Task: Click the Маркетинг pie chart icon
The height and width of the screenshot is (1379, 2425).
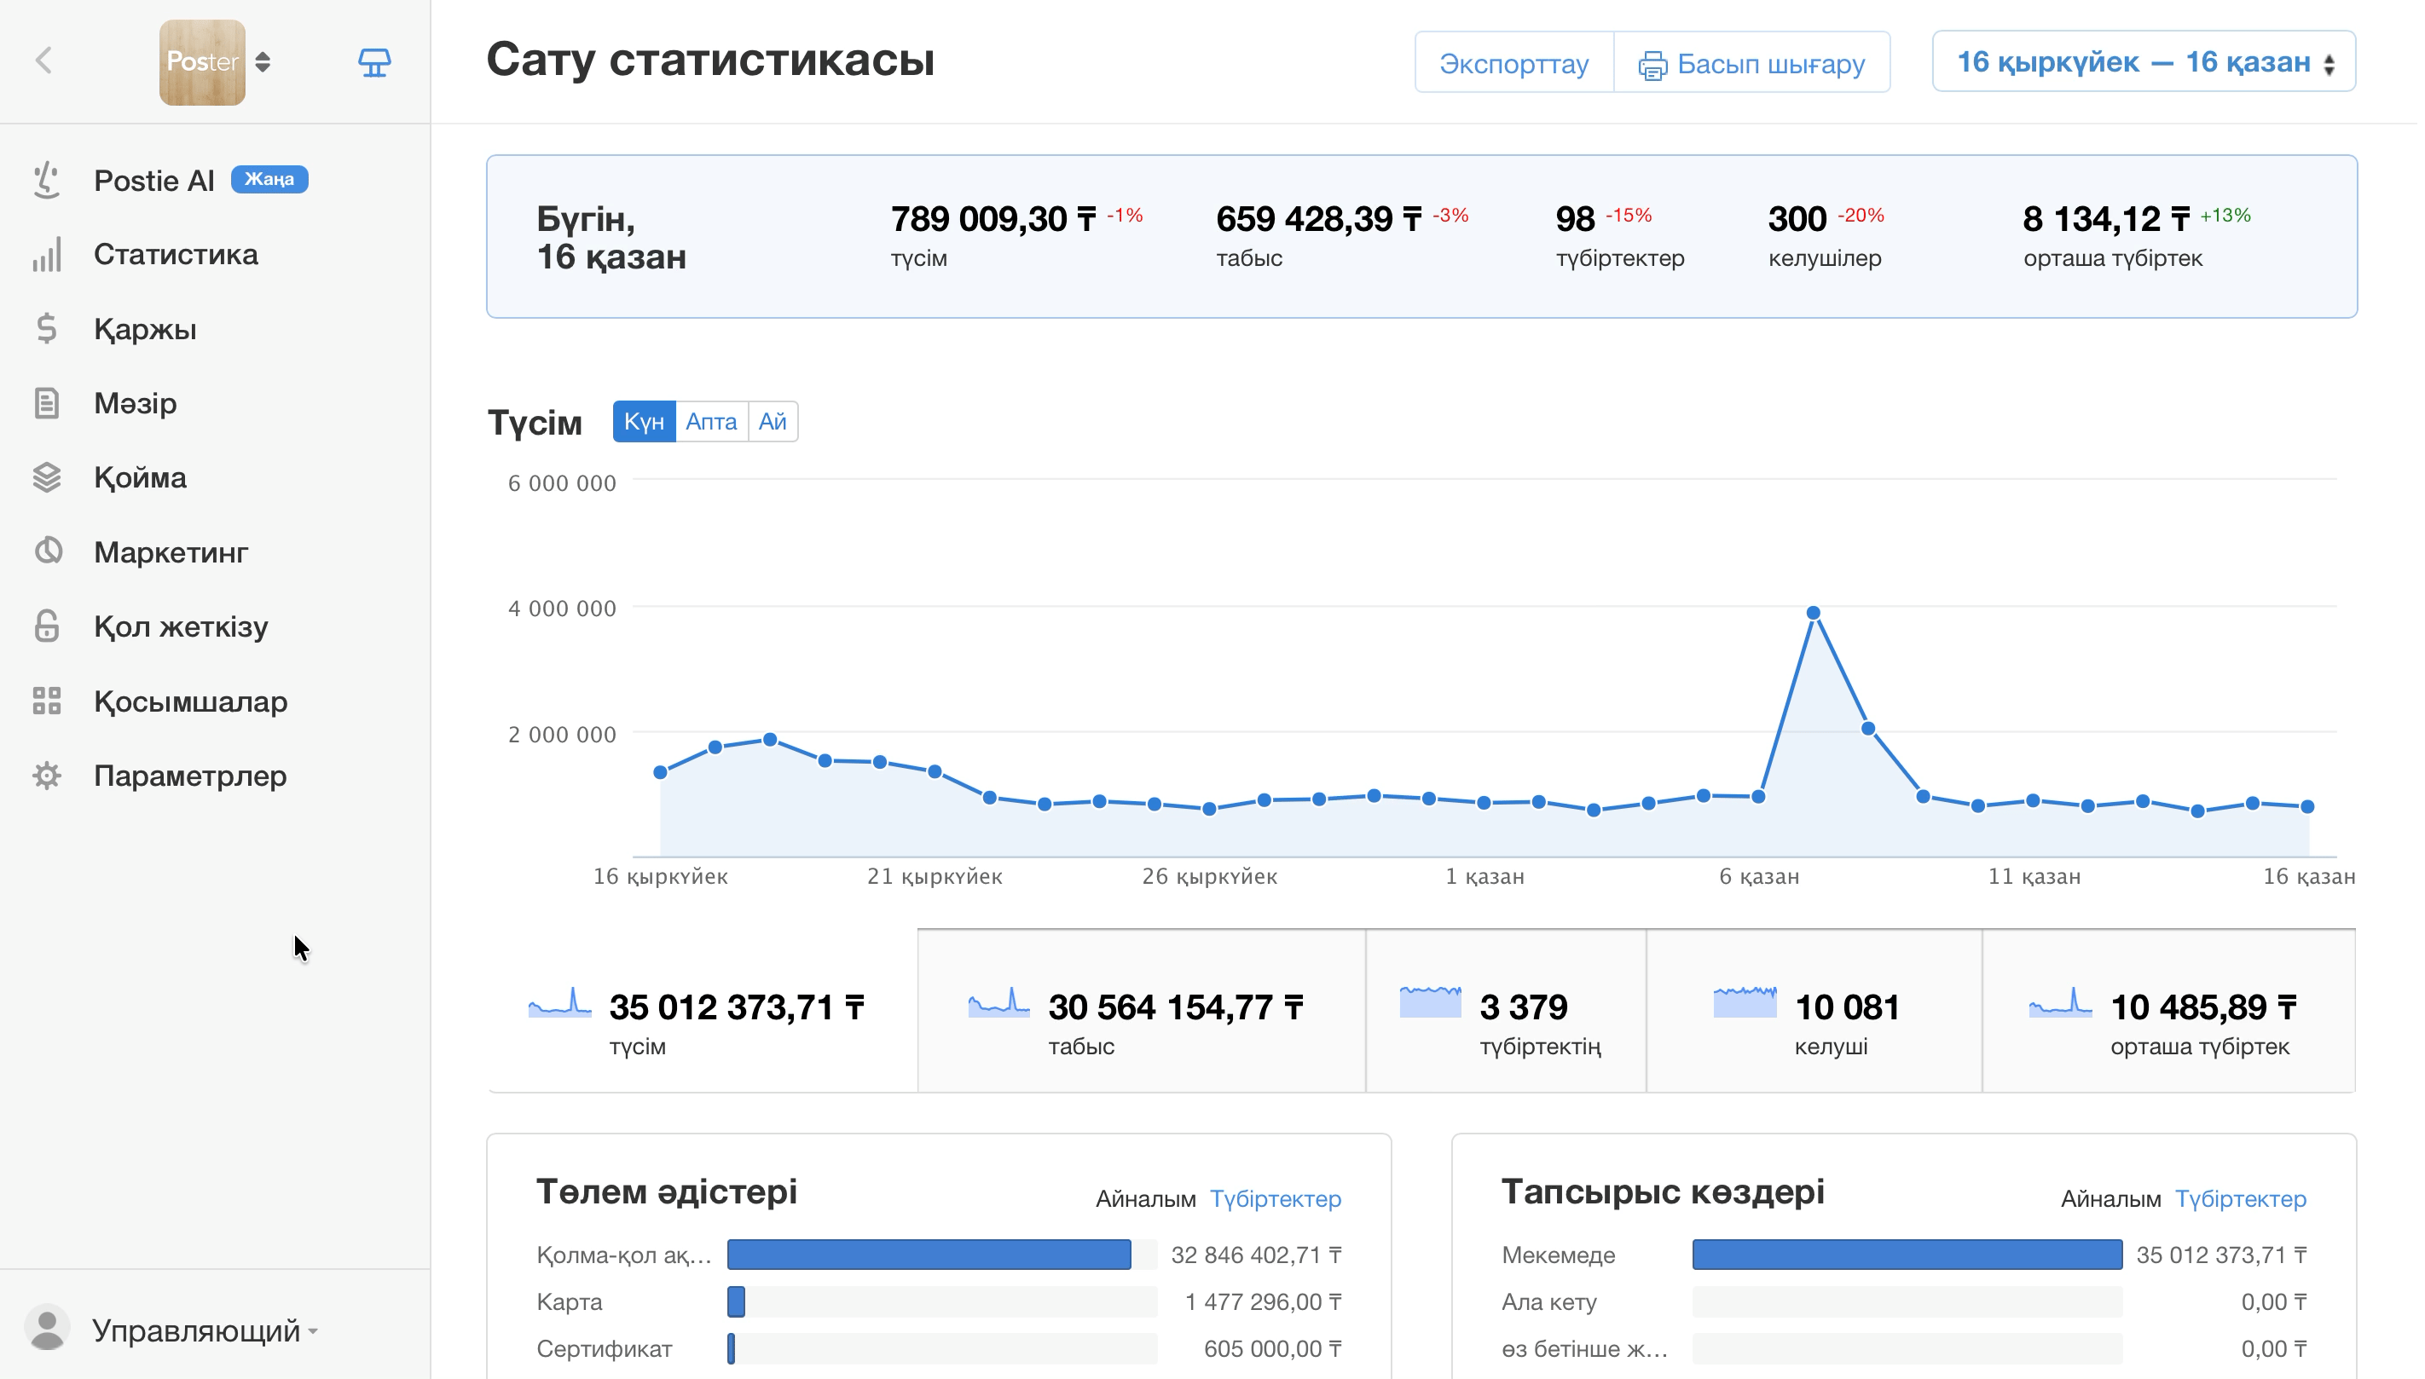Action: tap(49, 551)
